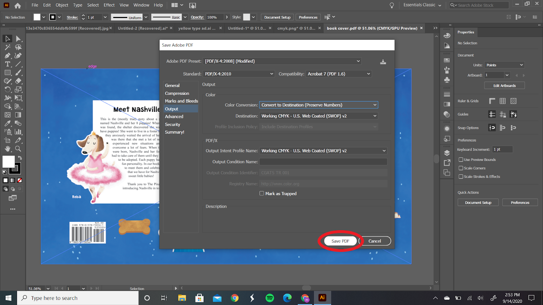Click the control bar fill swatch

click(x=37, y=17)
